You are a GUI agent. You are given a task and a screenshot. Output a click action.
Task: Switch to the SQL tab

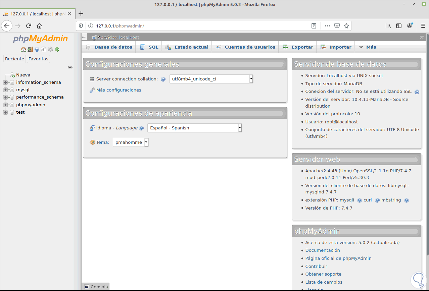pyautogui.click(x=149, y=47)
